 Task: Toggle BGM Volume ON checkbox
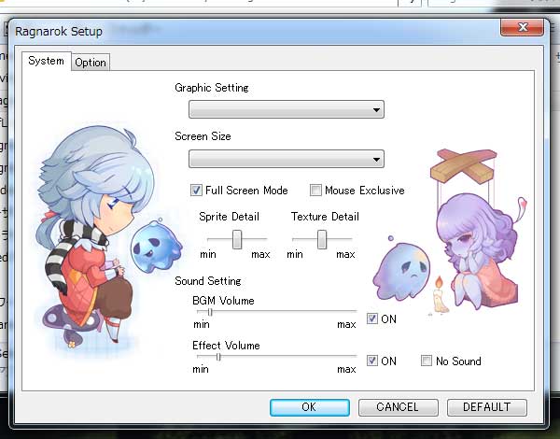[x=372, y=319]
